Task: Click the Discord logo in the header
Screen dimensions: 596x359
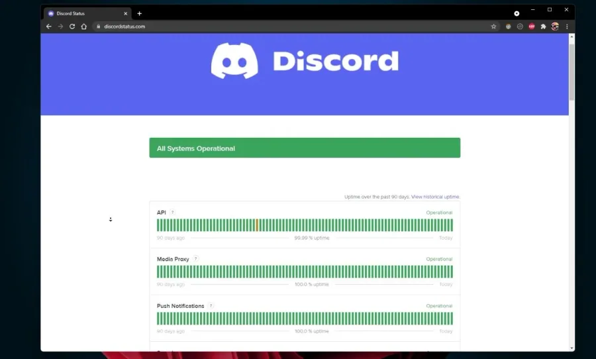Action: [x=305, y=61]
